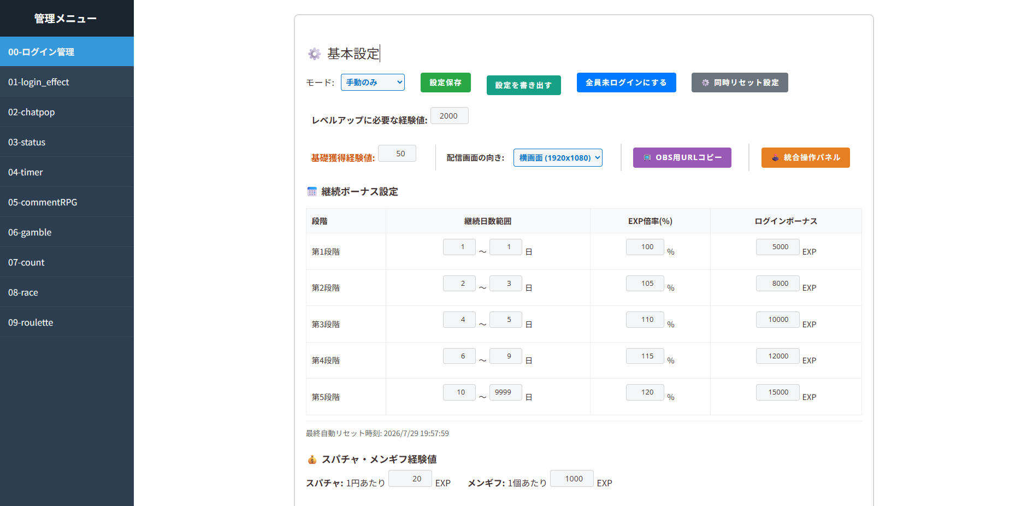Click the 第4段階 start day field showing 6

tap(459, 356)
